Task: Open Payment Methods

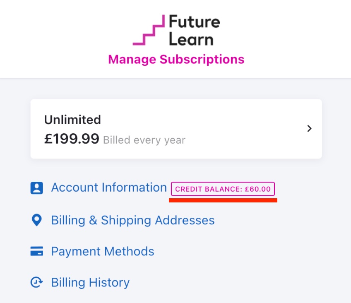Action: (x=102, y=251)
